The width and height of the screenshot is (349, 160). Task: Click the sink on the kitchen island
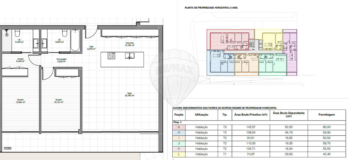click(130, 56)
